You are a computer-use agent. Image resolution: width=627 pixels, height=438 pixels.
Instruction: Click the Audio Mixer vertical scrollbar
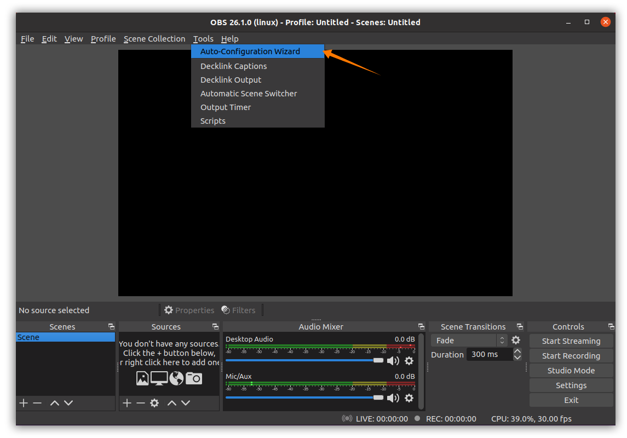[x=421, y=371]
